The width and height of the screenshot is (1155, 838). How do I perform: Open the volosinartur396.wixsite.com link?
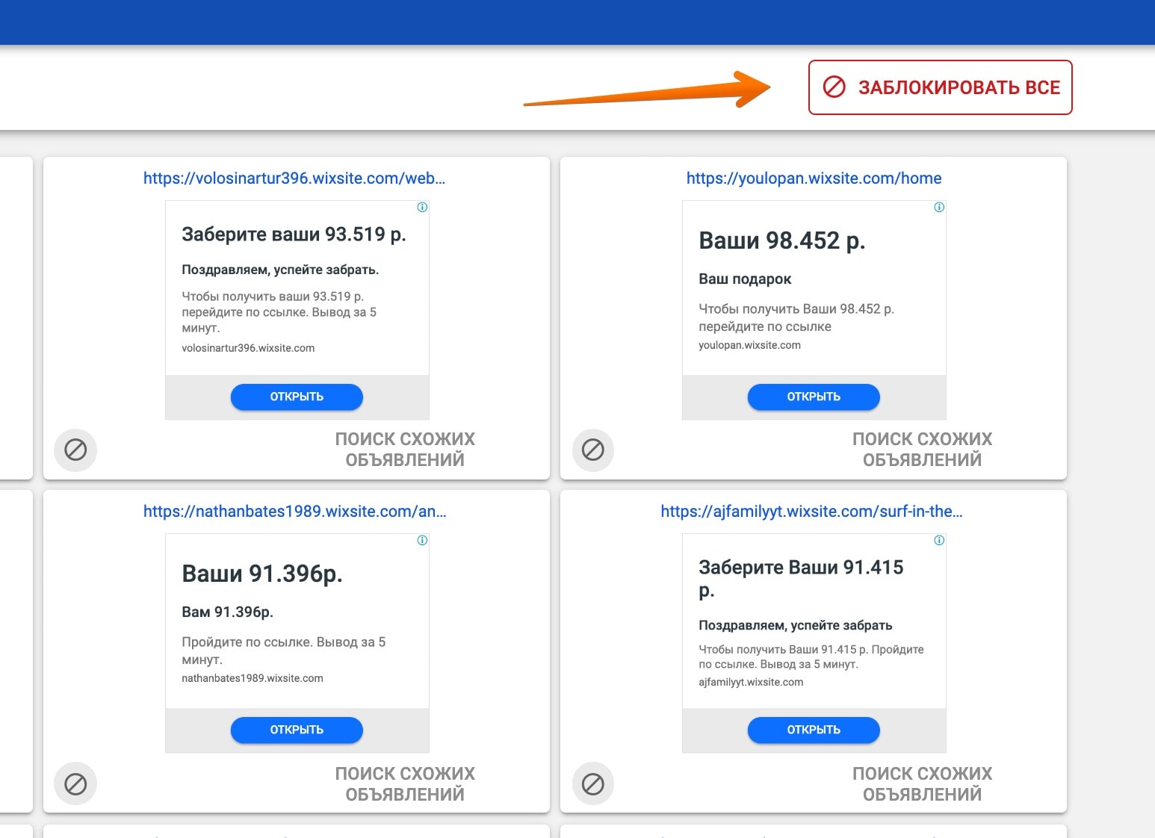click(x=294, y=179)
